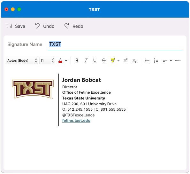Open the alignment options dropdown arrow
Viewport: 190px width, 174px height.
tap(171, 60)
